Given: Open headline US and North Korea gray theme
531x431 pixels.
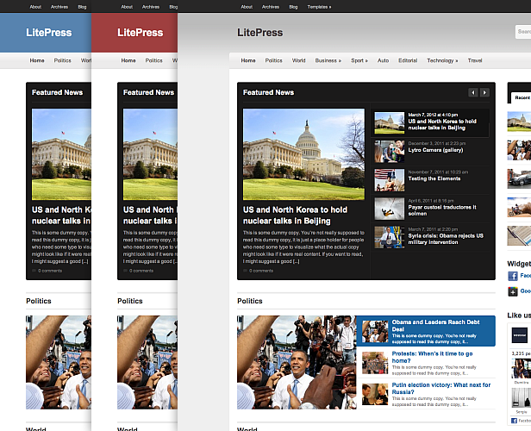Looking at the screenshot, I should pyautogui.click(x=295, y=215).
